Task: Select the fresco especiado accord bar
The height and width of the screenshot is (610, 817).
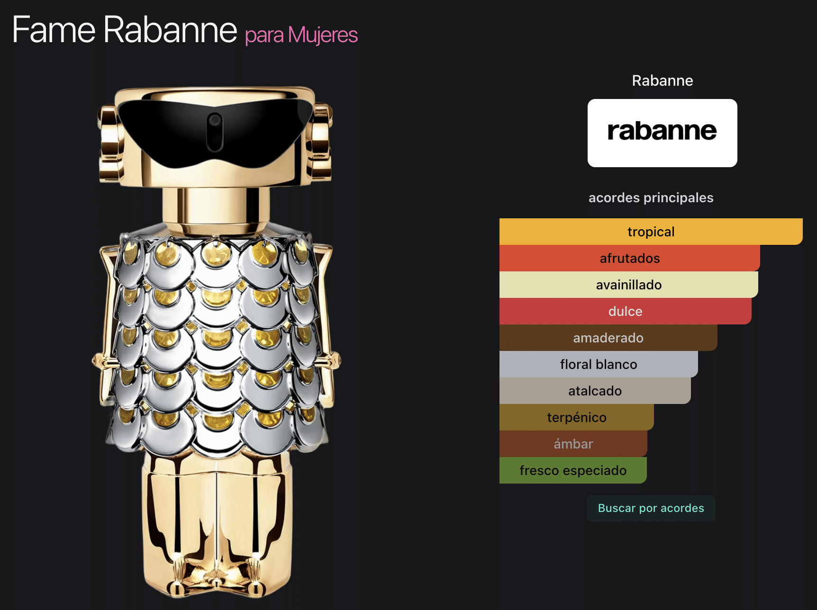Action: pyautogui.click(x=573, y=470)
